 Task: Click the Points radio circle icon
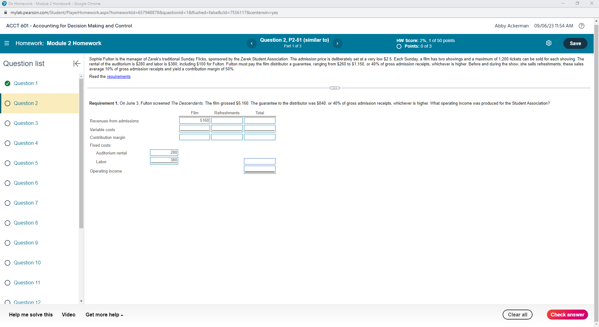coord(399,46)
